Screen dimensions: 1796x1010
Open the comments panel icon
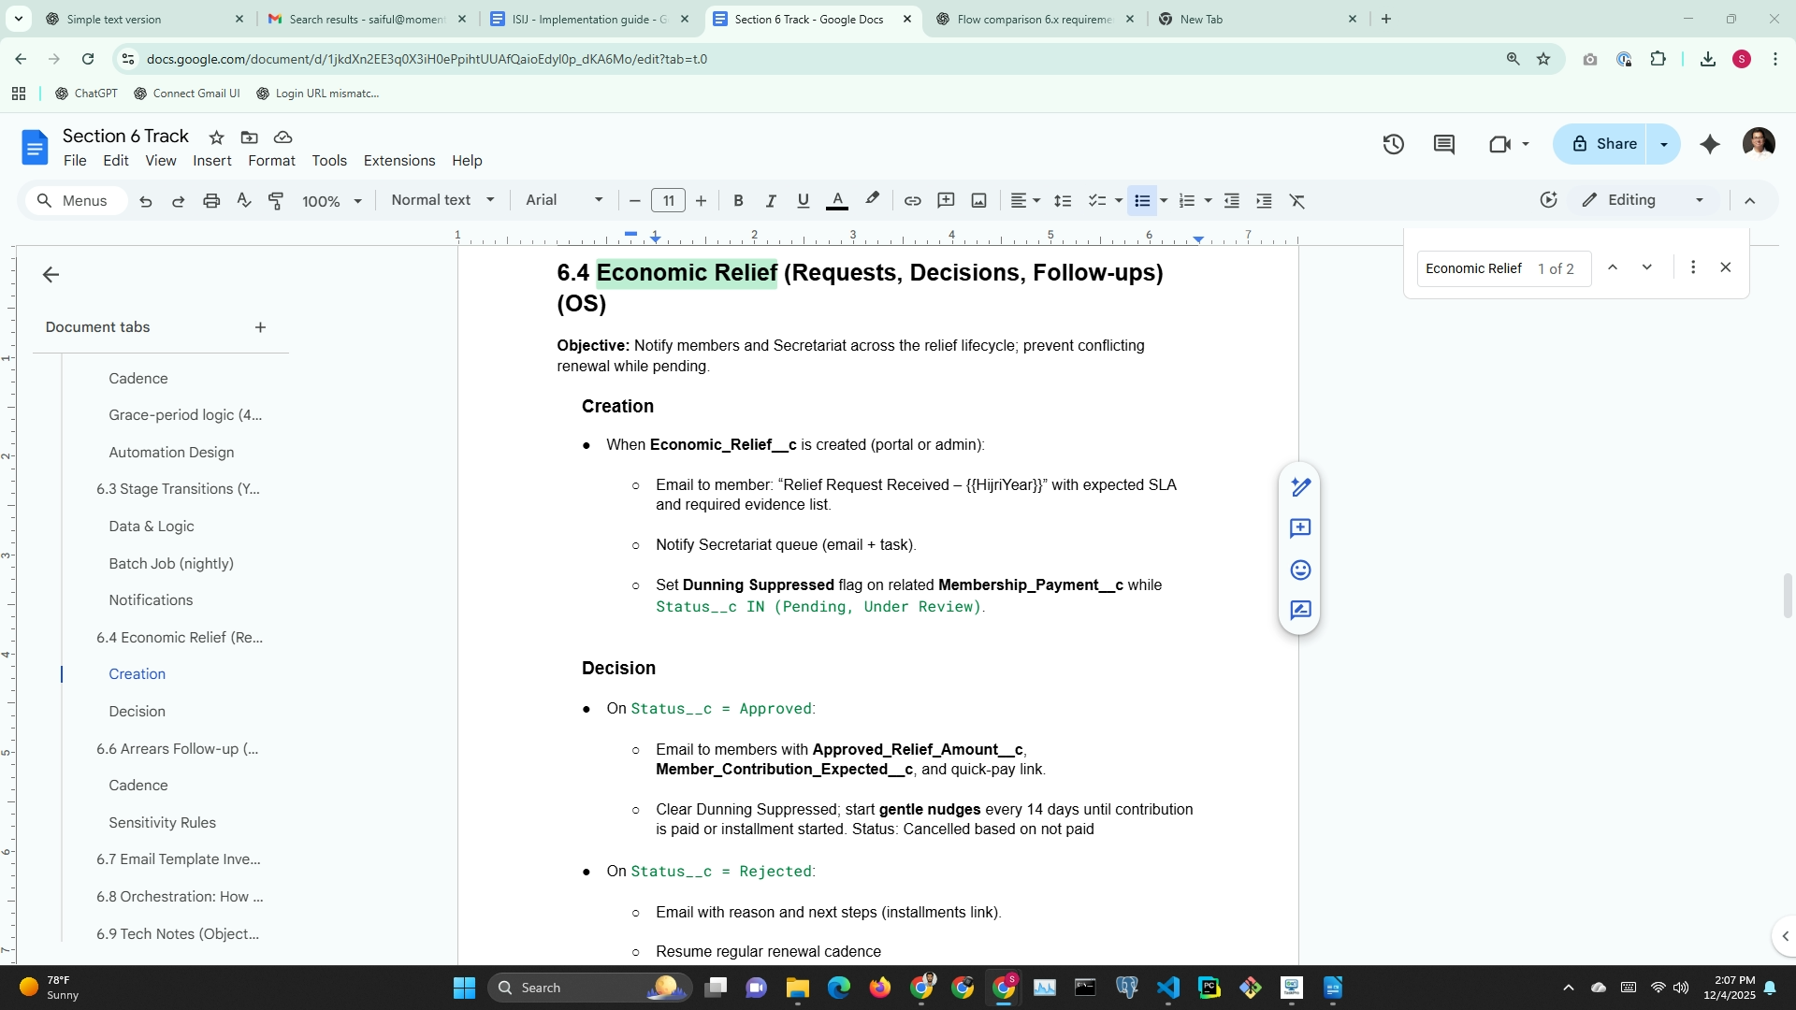pos(1443,144)
